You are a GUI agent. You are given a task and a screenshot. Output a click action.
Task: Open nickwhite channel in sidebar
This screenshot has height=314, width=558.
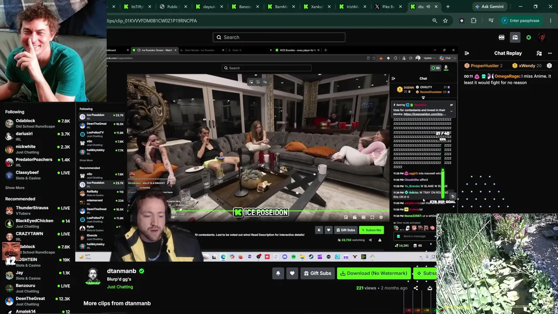tap(37, 149)
